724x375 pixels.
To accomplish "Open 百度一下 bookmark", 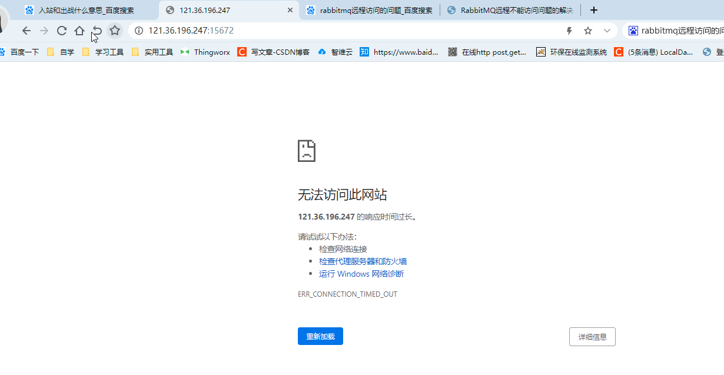I will click(19, 52).
